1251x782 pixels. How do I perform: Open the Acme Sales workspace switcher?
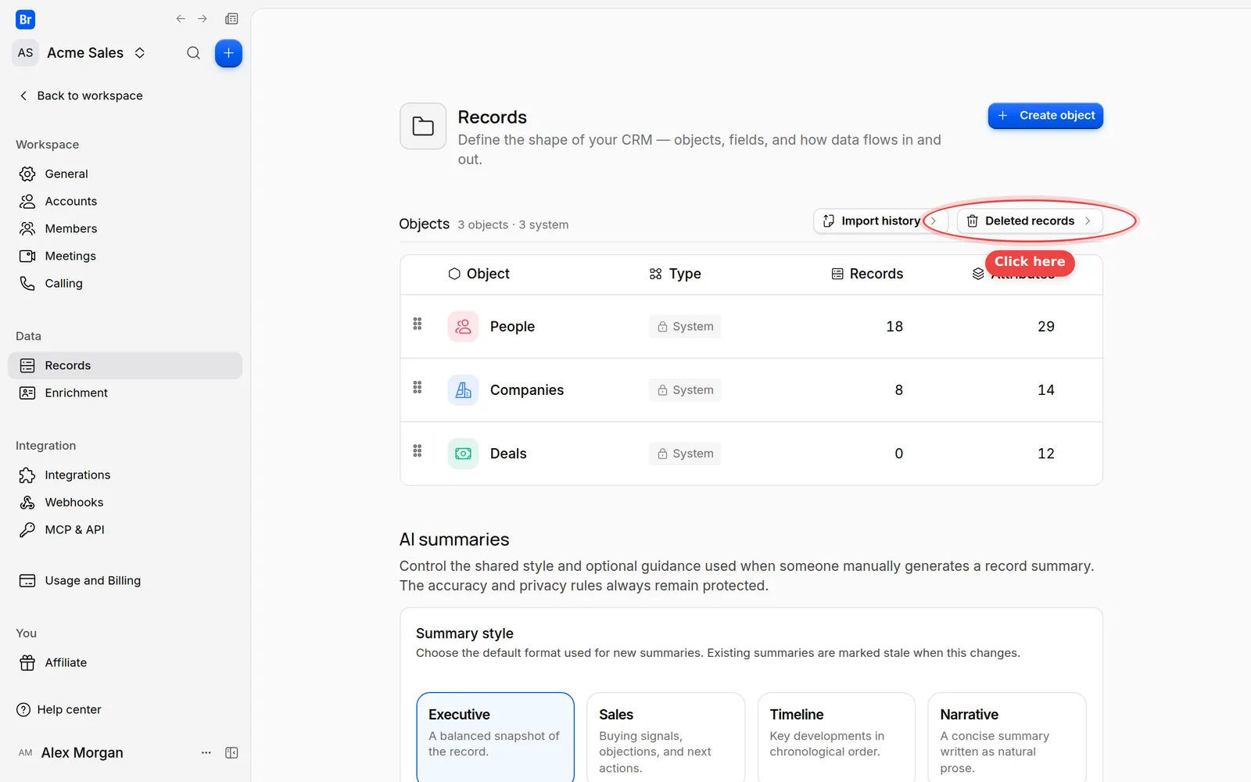click(96, 53)
